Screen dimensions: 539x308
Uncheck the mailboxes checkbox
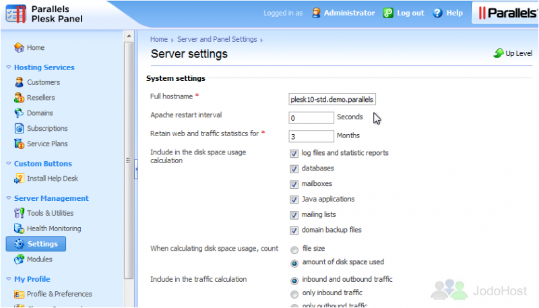[294, 184]
